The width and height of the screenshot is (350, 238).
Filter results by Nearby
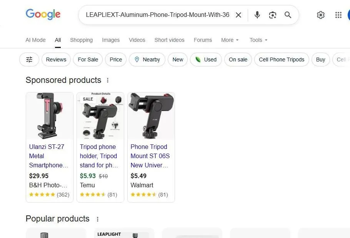point(147,59)
